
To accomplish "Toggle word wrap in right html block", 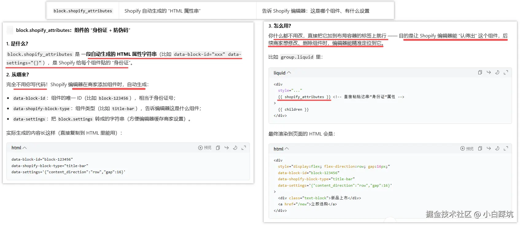I will click(489, 148).
